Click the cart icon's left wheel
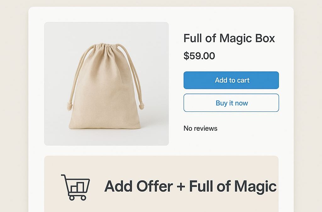322x212 pixels. (x=72, y=198)
